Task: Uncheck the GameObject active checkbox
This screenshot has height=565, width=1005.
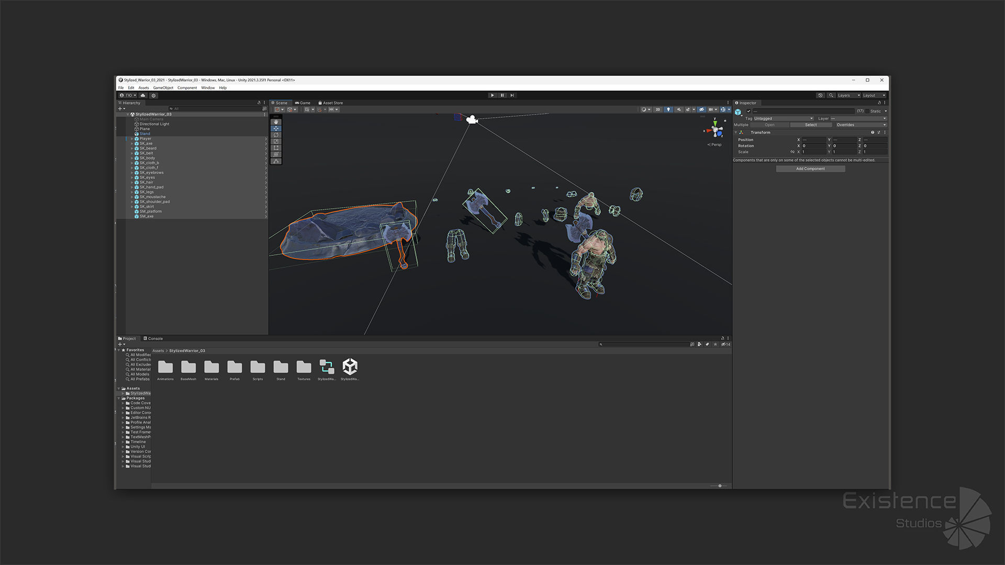Action: point(749,111)
